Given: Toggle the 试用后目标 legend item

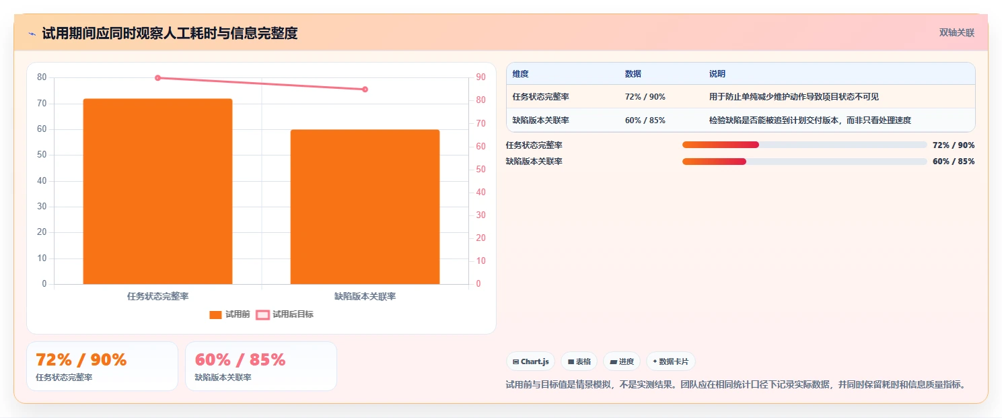Looking at the screenshot, I should click(x=285, y=314).
